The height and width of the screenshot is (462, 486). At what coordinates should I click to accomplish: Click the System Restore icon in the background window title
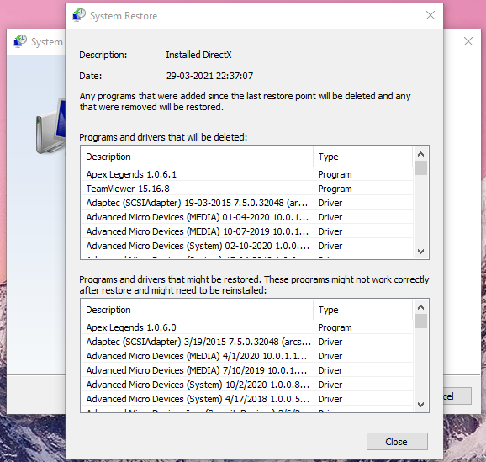(x=20, y=41)
